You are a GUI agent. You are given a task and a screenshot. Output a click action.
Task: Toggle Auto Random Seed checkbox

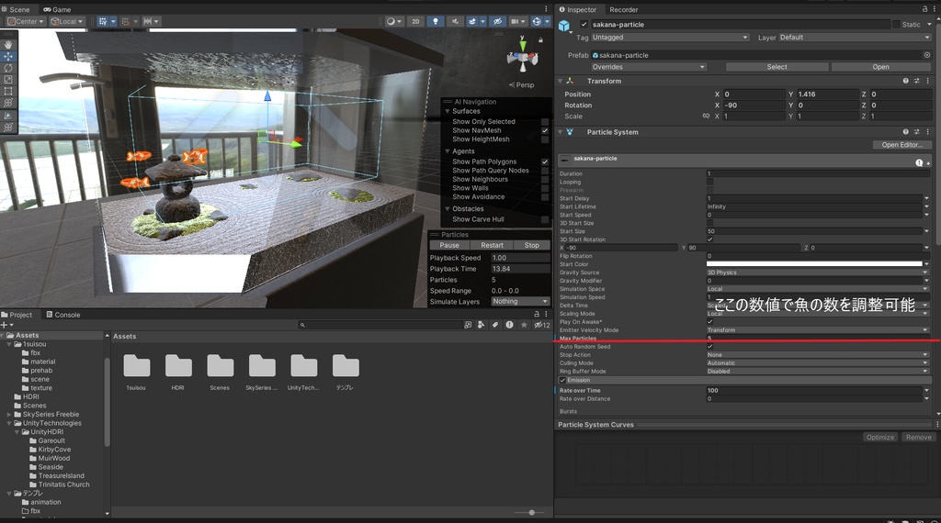click(710, 346)
